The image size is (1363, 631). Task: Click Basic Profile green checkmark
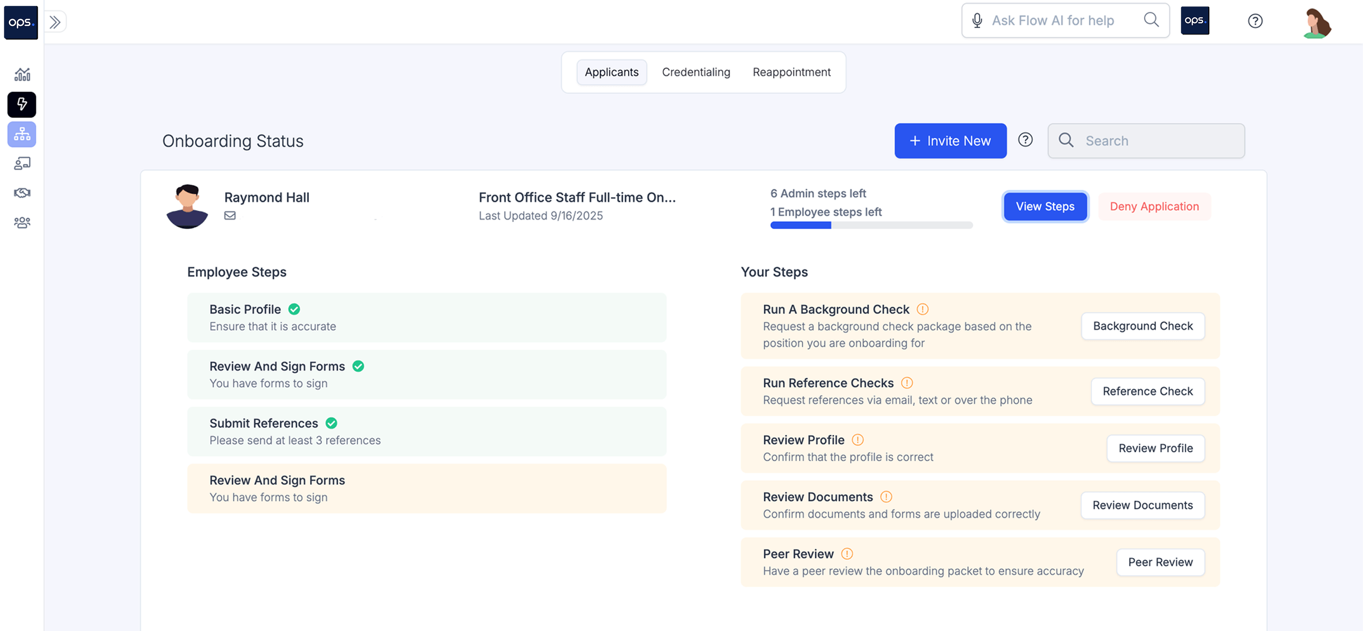pyautogui.click(x=294, y=309)
